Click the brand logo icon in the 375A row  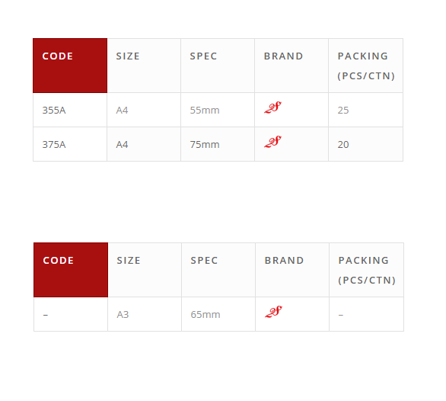point(272,142)
